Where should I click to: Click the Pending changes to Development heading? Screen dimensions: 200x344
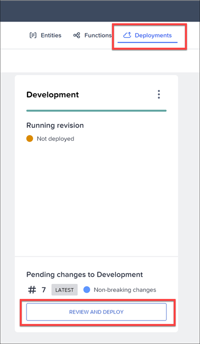coord(84,274)
